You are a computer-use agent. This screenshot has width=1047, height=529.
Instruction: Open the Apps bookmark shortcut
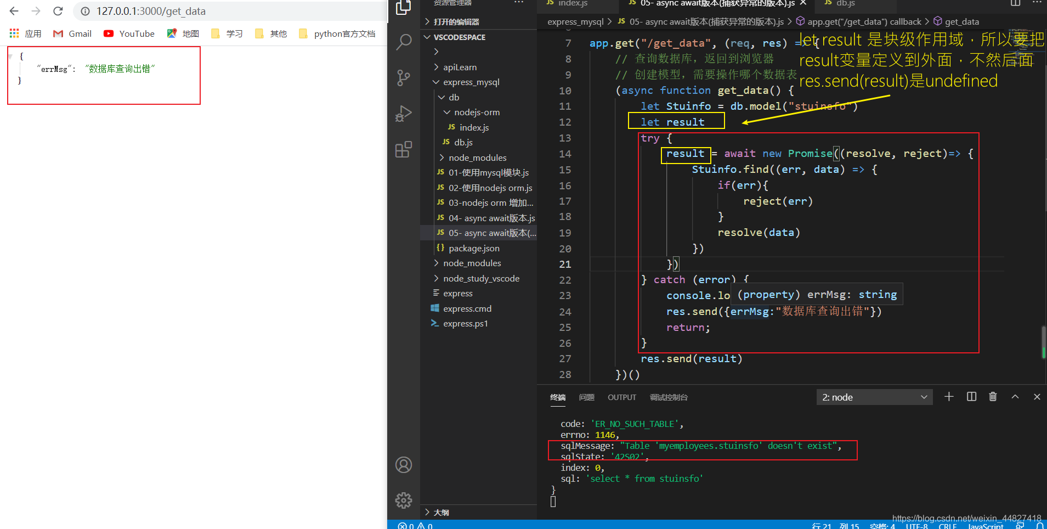click(x=25, y=33)
